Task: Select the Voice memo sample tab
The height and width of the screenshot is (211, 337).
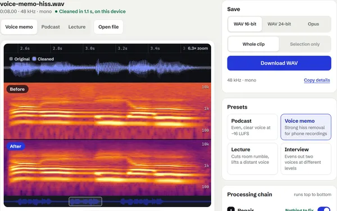Action: point(19,27)
